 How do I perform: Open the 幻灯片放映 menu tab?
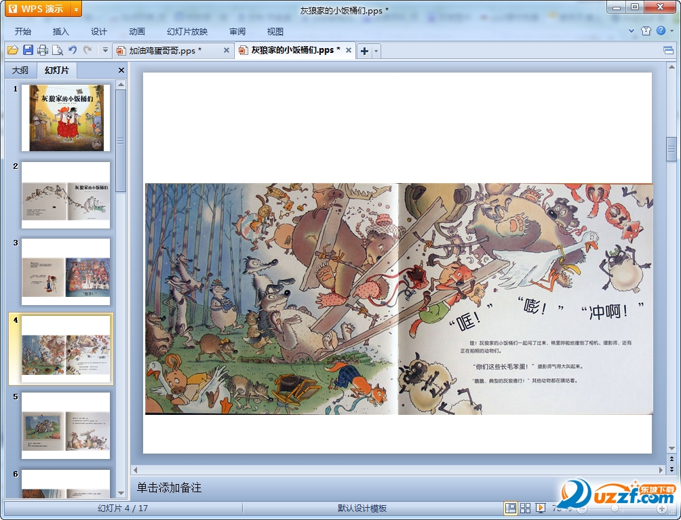point(187,32)
